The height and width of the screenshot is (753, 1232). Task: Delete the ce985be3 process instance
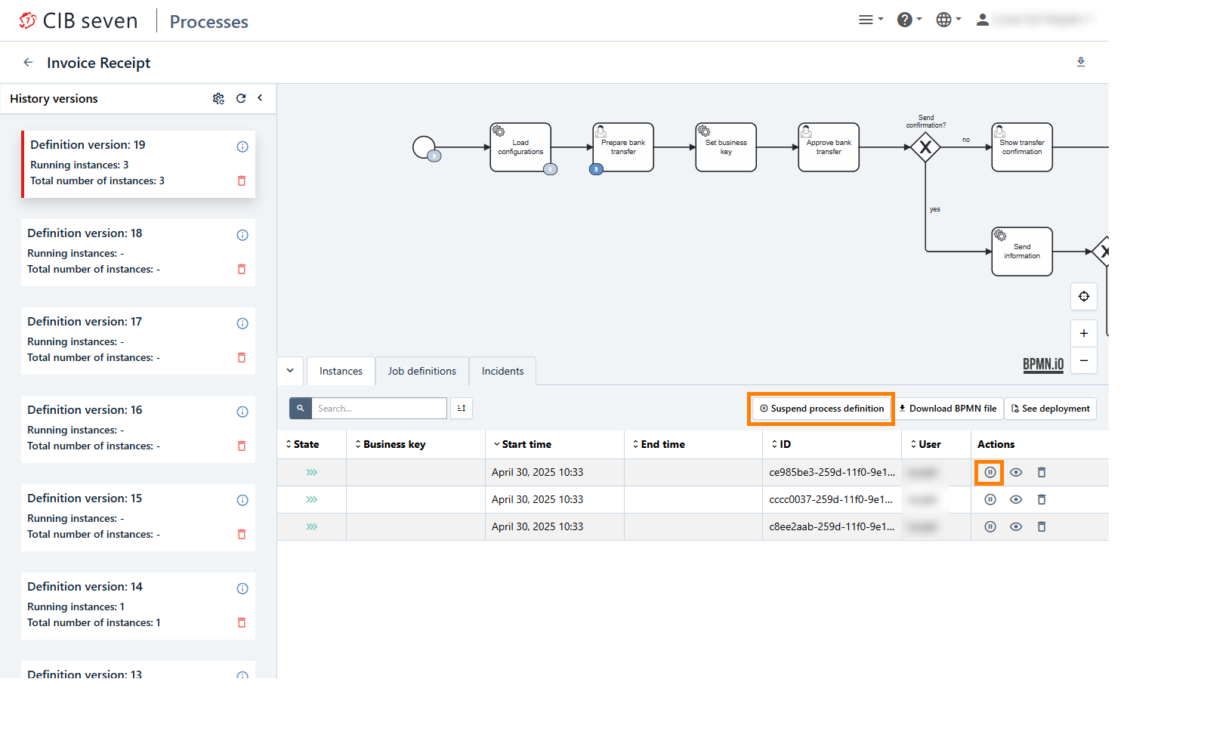pos(1041,473)
